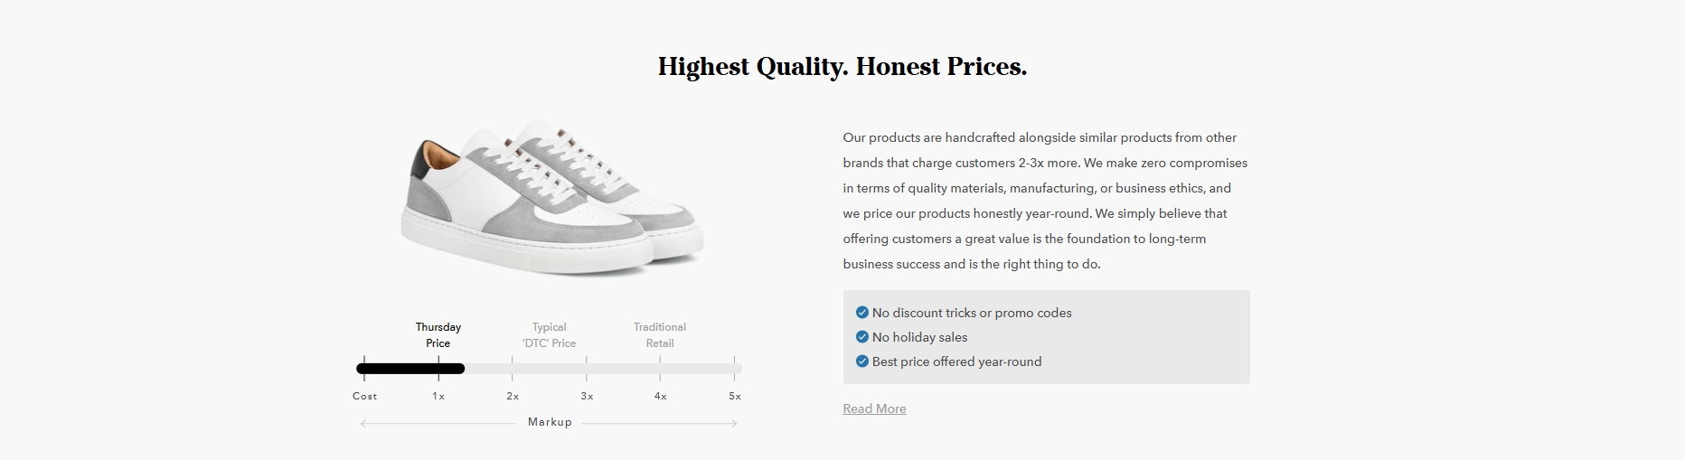This screenshot has height=460, width=1685.
Task: Click the Markup axis label
Action: click(550, 422)
